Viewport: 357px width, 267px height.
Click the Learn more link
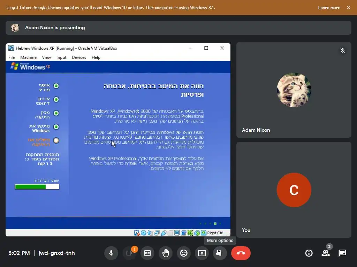click(x=329, y=8)
